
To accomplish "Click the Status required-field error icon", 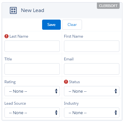I will tap(66, 82).
